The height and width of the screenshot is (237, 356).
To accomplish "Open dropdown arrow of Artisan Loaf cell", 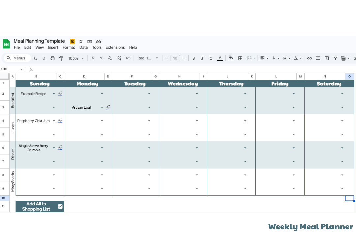I will point(102,107).
